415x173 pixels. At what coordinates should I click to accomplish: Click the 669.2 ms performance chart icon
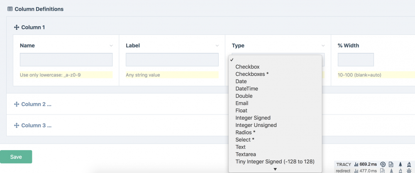pos(356,164)
